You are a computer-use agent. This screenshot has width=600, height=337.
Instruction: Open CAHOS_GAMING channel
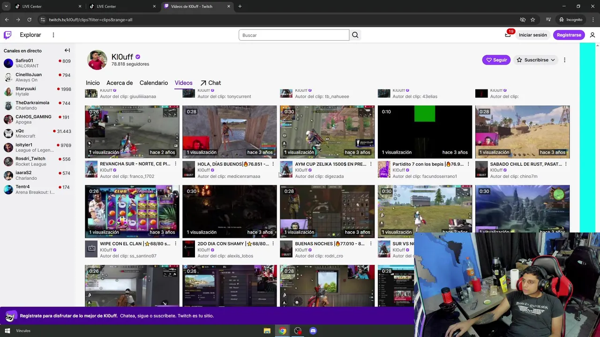37,119
